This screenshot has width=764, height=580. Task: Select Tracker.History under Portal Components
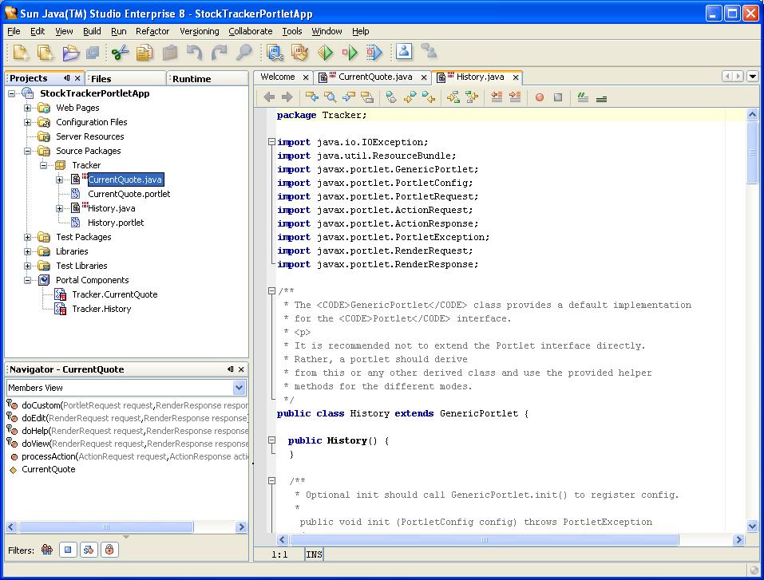(x=101, y=309)
